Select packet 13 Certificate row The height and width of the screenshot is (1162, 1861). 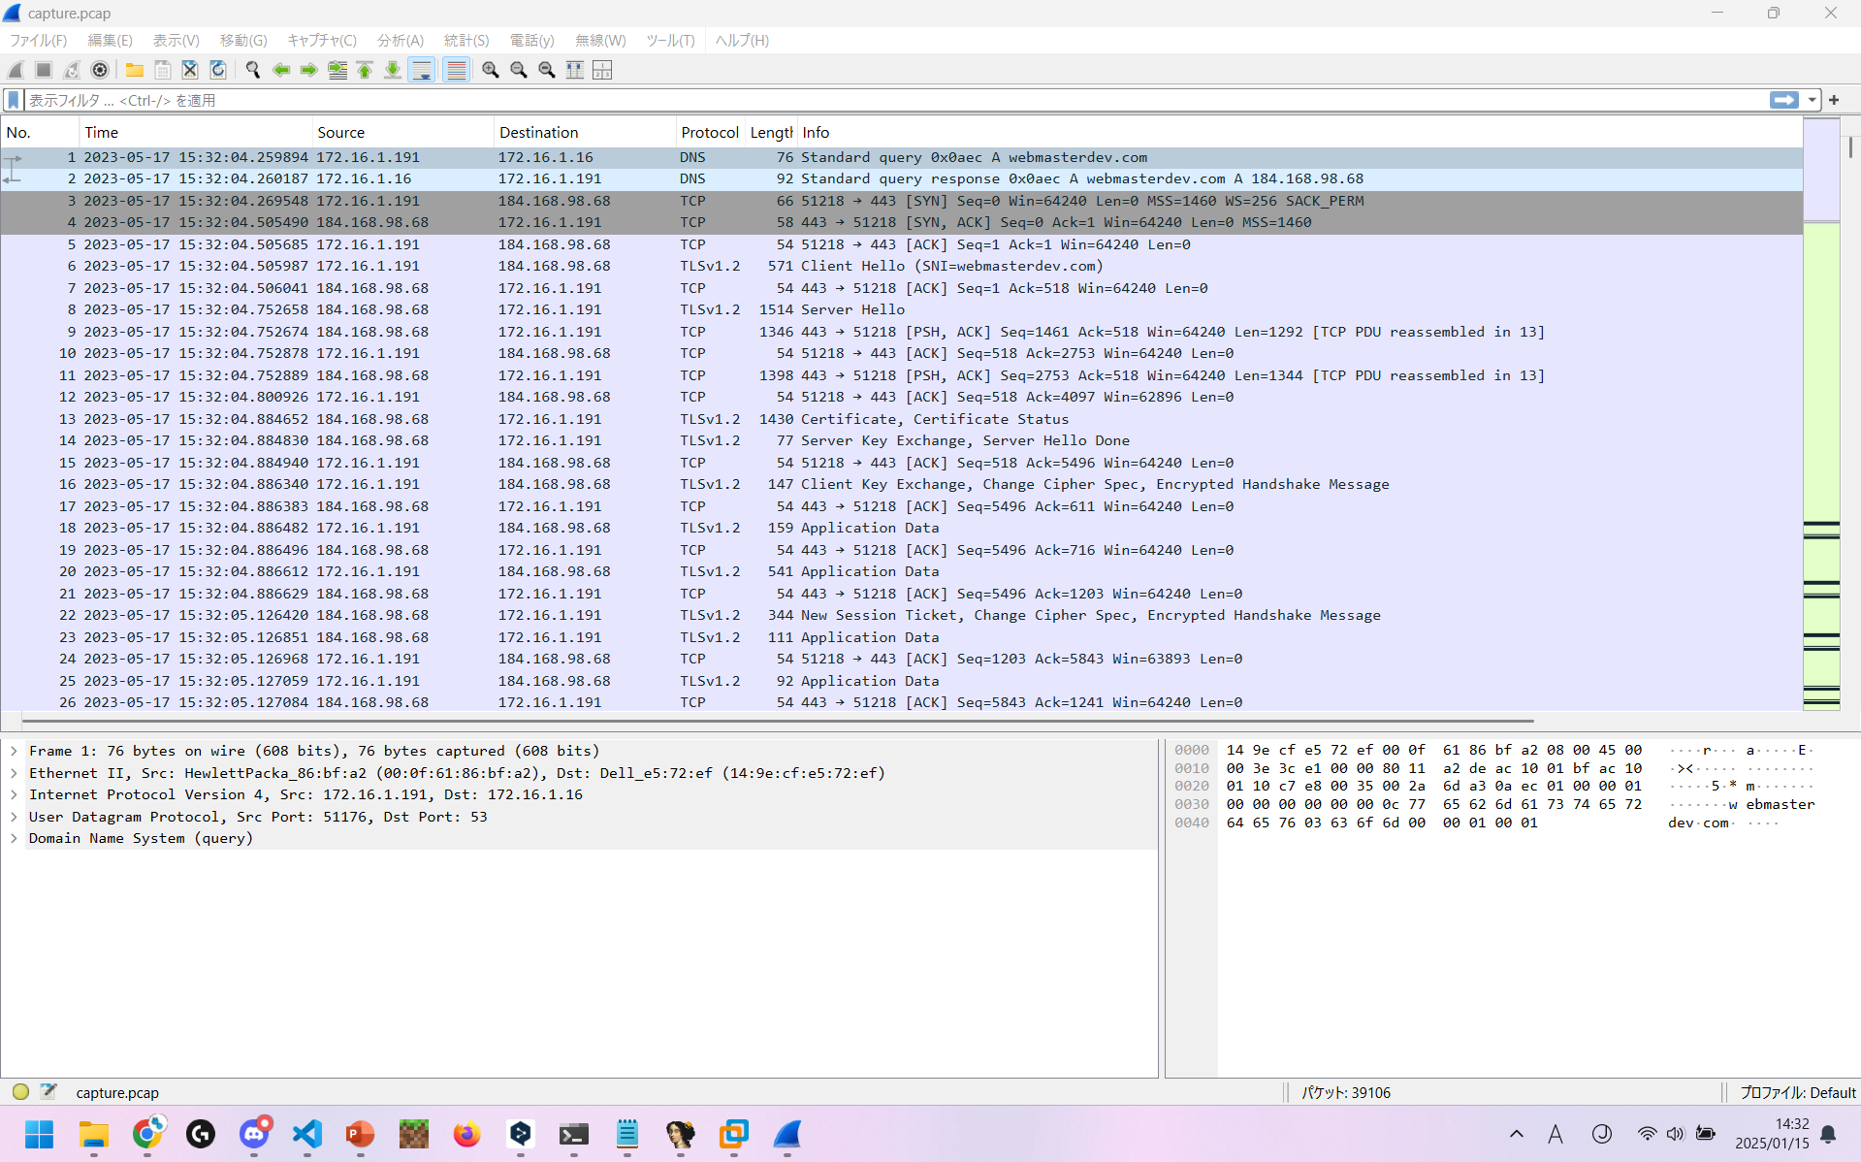click(902, 419)
